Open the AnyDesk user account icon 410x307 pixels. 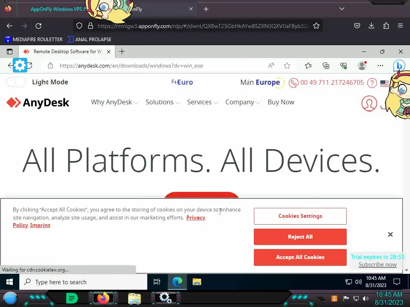click(369, 104)
